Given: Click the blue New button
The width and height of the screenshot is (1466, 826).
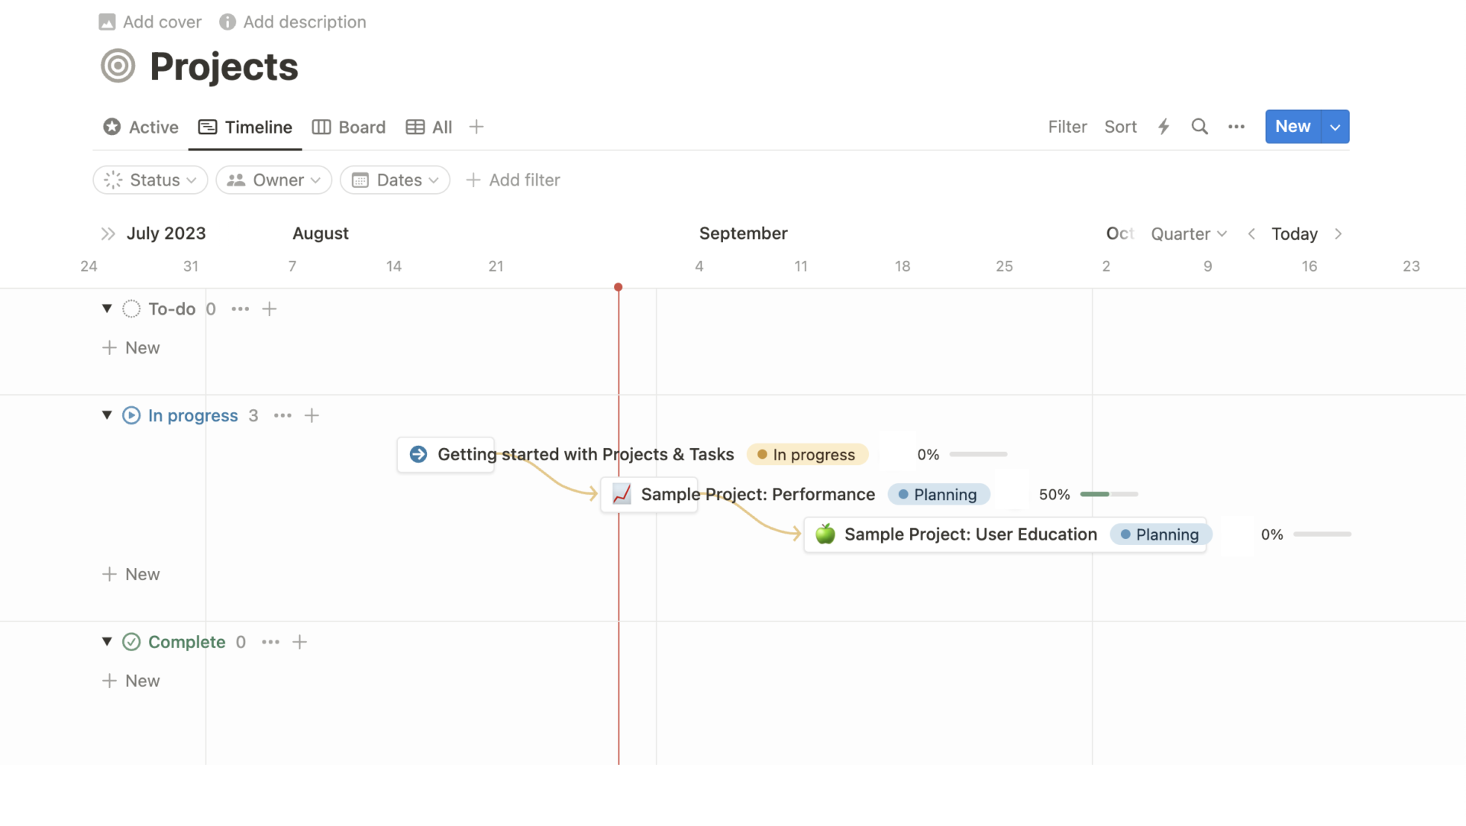Looking at the screenshot, I should (1292, 127).
